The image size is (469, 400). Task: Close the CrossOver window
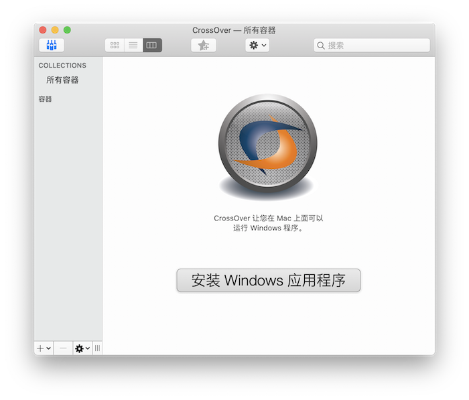click(43, 30)
